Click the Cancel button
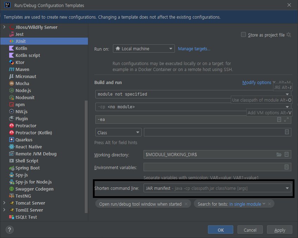Screen dimensions: 298x238 [x=250, y=230]
